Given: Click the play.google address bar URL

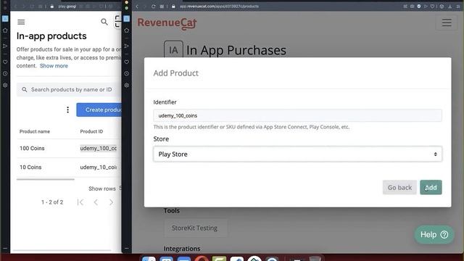Looking at the screenshot, I should (67, 7).
